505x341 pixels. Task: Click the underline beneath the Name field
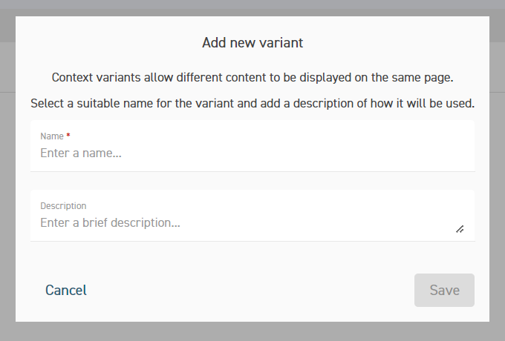(252, 171)
